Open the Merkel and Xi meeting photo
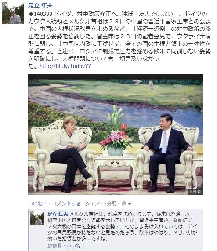 click(x=116, y=135)
